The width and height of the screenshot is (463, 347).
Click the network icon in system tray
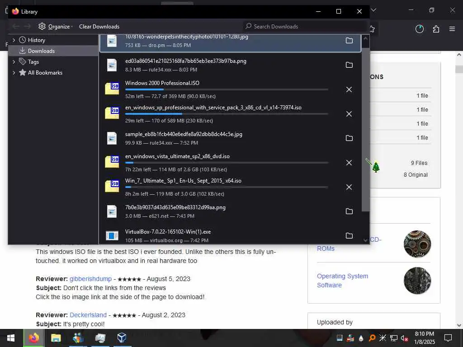click(394, 338)
